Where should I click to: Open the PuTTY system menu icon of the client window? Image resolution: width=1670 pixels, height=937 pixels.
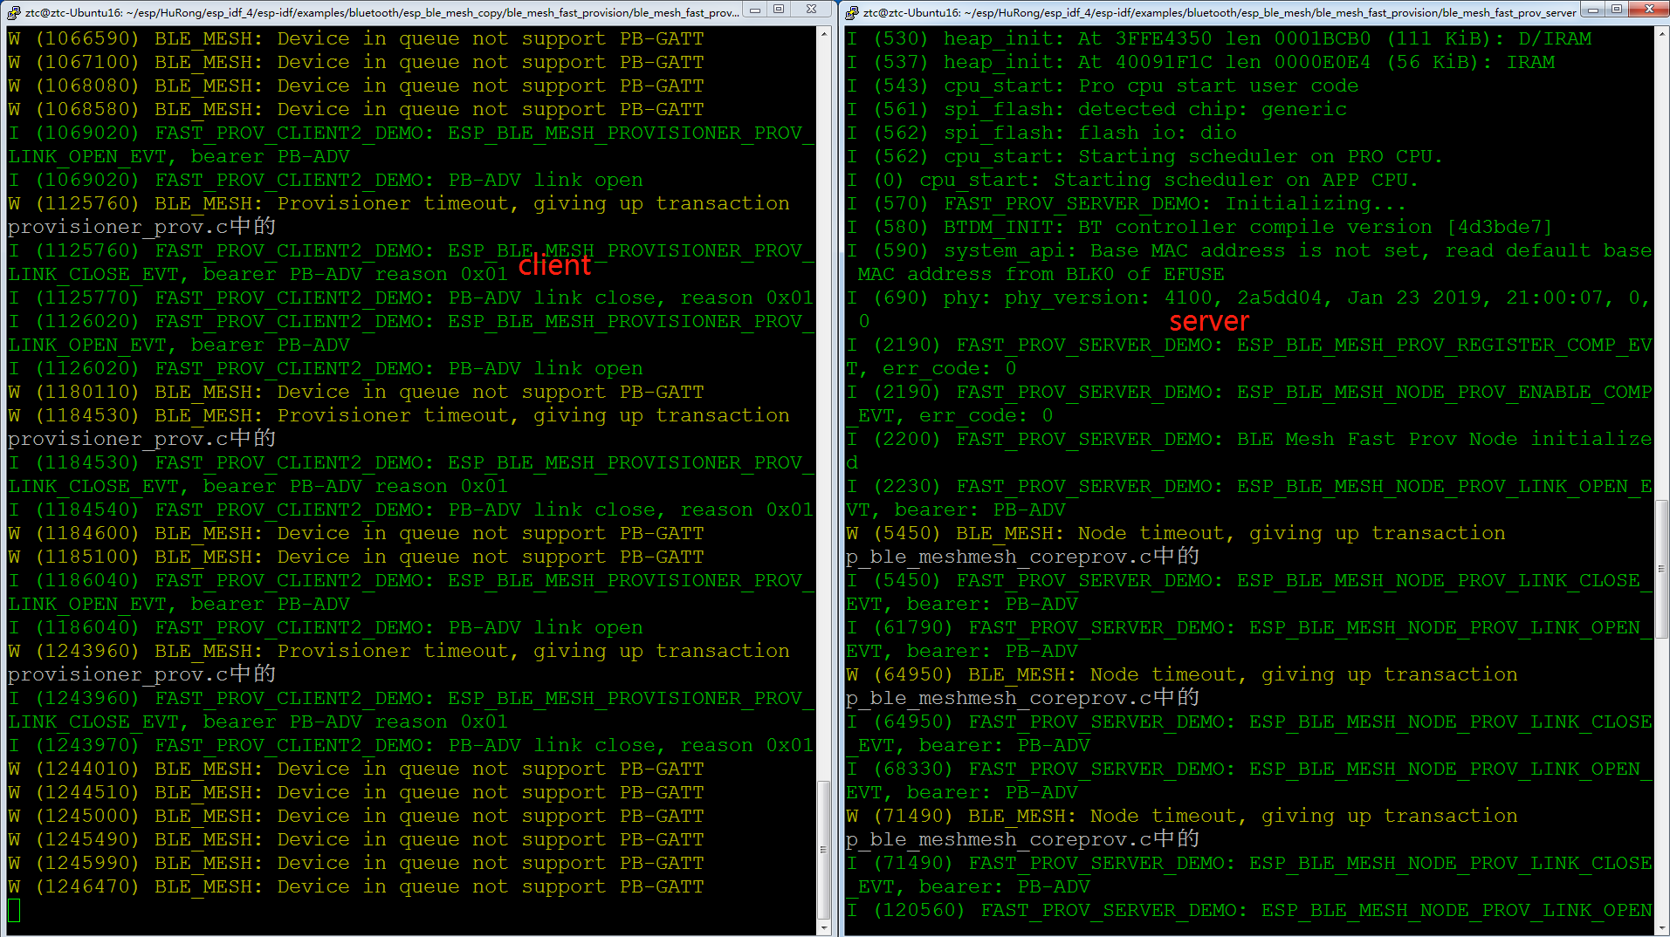14,12
